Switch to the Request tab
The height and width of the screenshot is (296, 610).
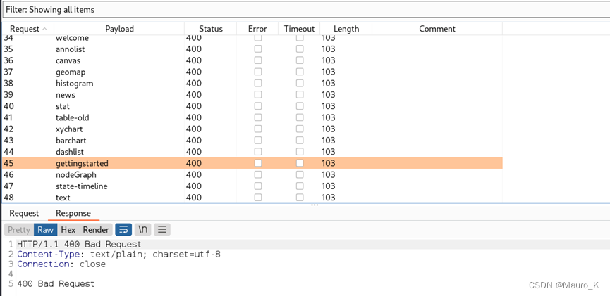24,213
